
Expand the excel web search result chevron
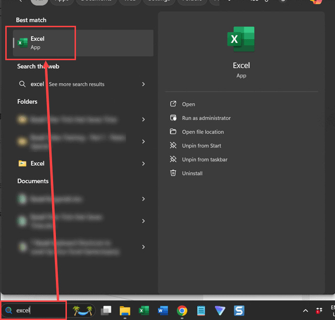pyautogui.click(x=143, y=84)
